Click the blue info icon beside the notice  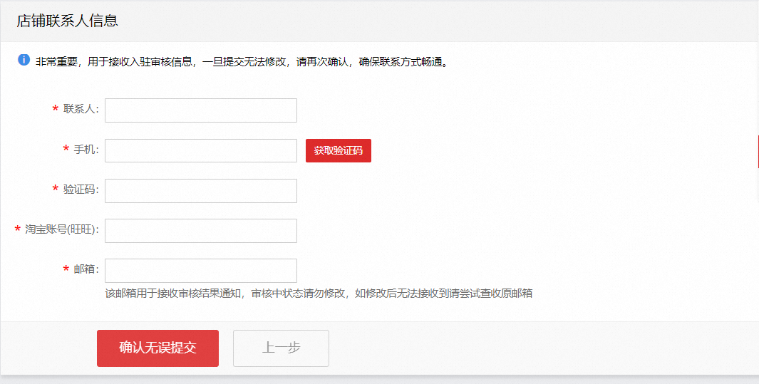(x=24, y=60)
